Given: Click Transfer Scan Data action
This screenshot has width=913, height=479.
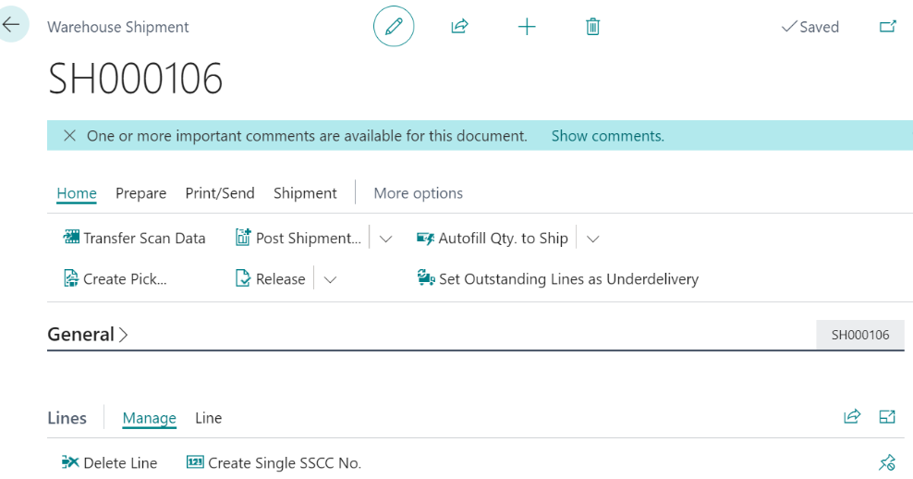Looking at the screenshot, I should click(135, 238).
